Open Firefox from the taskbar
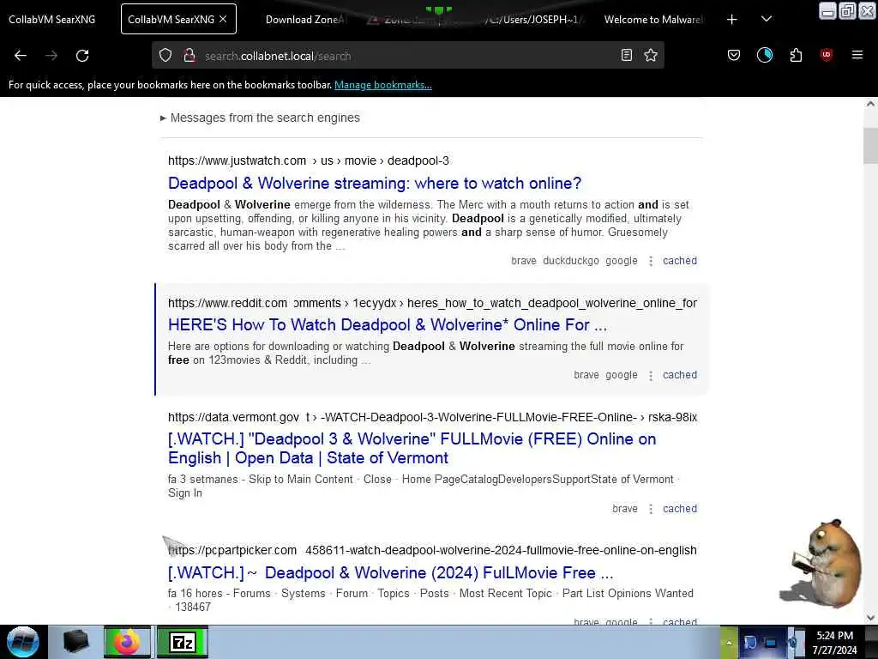Viewport: 878px width, 659px height. [127, 642]
